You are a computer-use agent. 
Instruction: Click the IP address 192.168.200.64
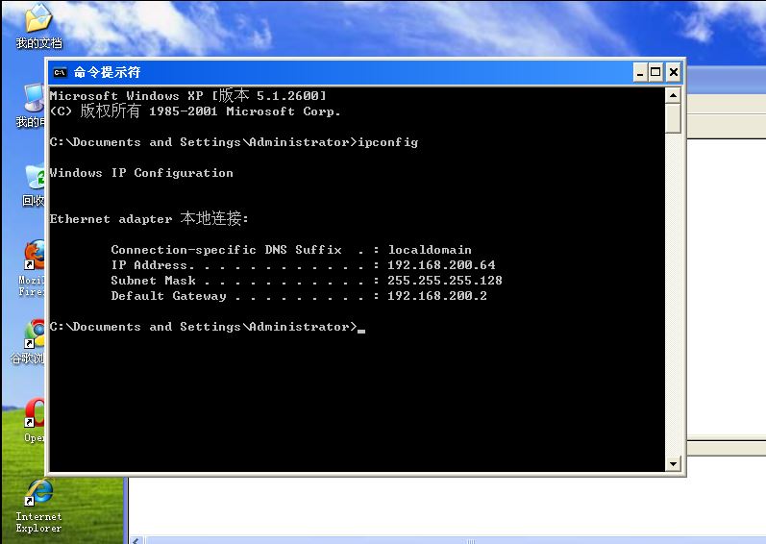click(x=441, y=265)
